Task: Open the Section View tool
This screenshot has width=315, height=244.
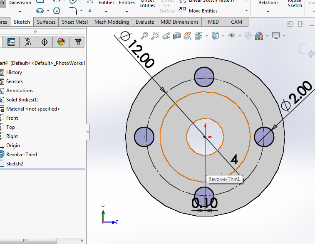Action: pos(177,36)
